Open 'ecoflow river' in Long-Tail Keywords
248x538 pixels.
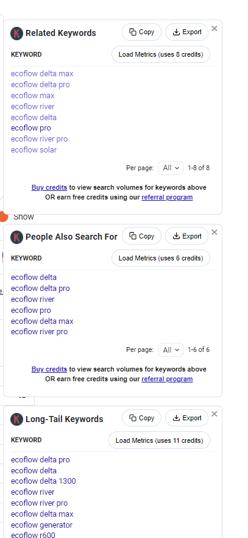tap(32, 492)
